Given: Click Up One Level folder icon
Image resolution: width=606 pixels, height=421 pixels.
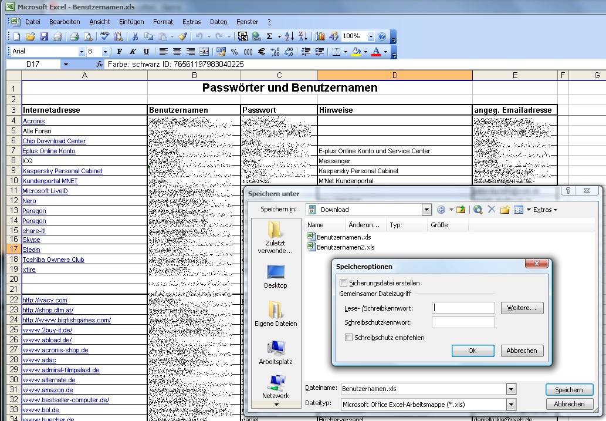Looking at the screenshot, I should coord(461,210).
